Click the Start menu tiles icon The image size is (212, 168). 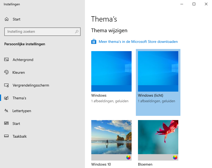[x=7, y=124]
